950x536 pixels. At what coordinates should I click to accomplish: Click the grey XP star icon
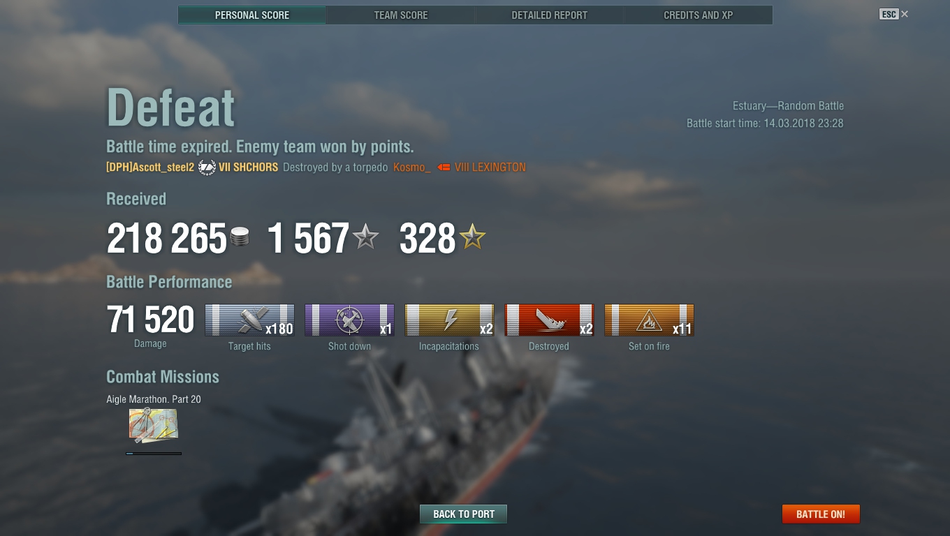(x=365, y=237)
